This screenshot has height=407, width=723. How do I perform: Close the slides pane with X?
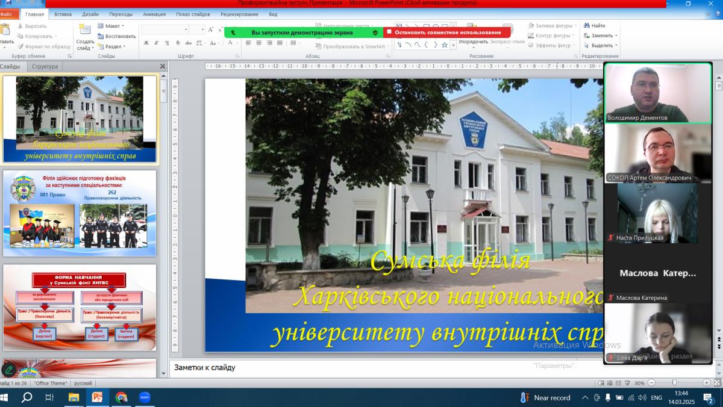(x=162, y=66)
